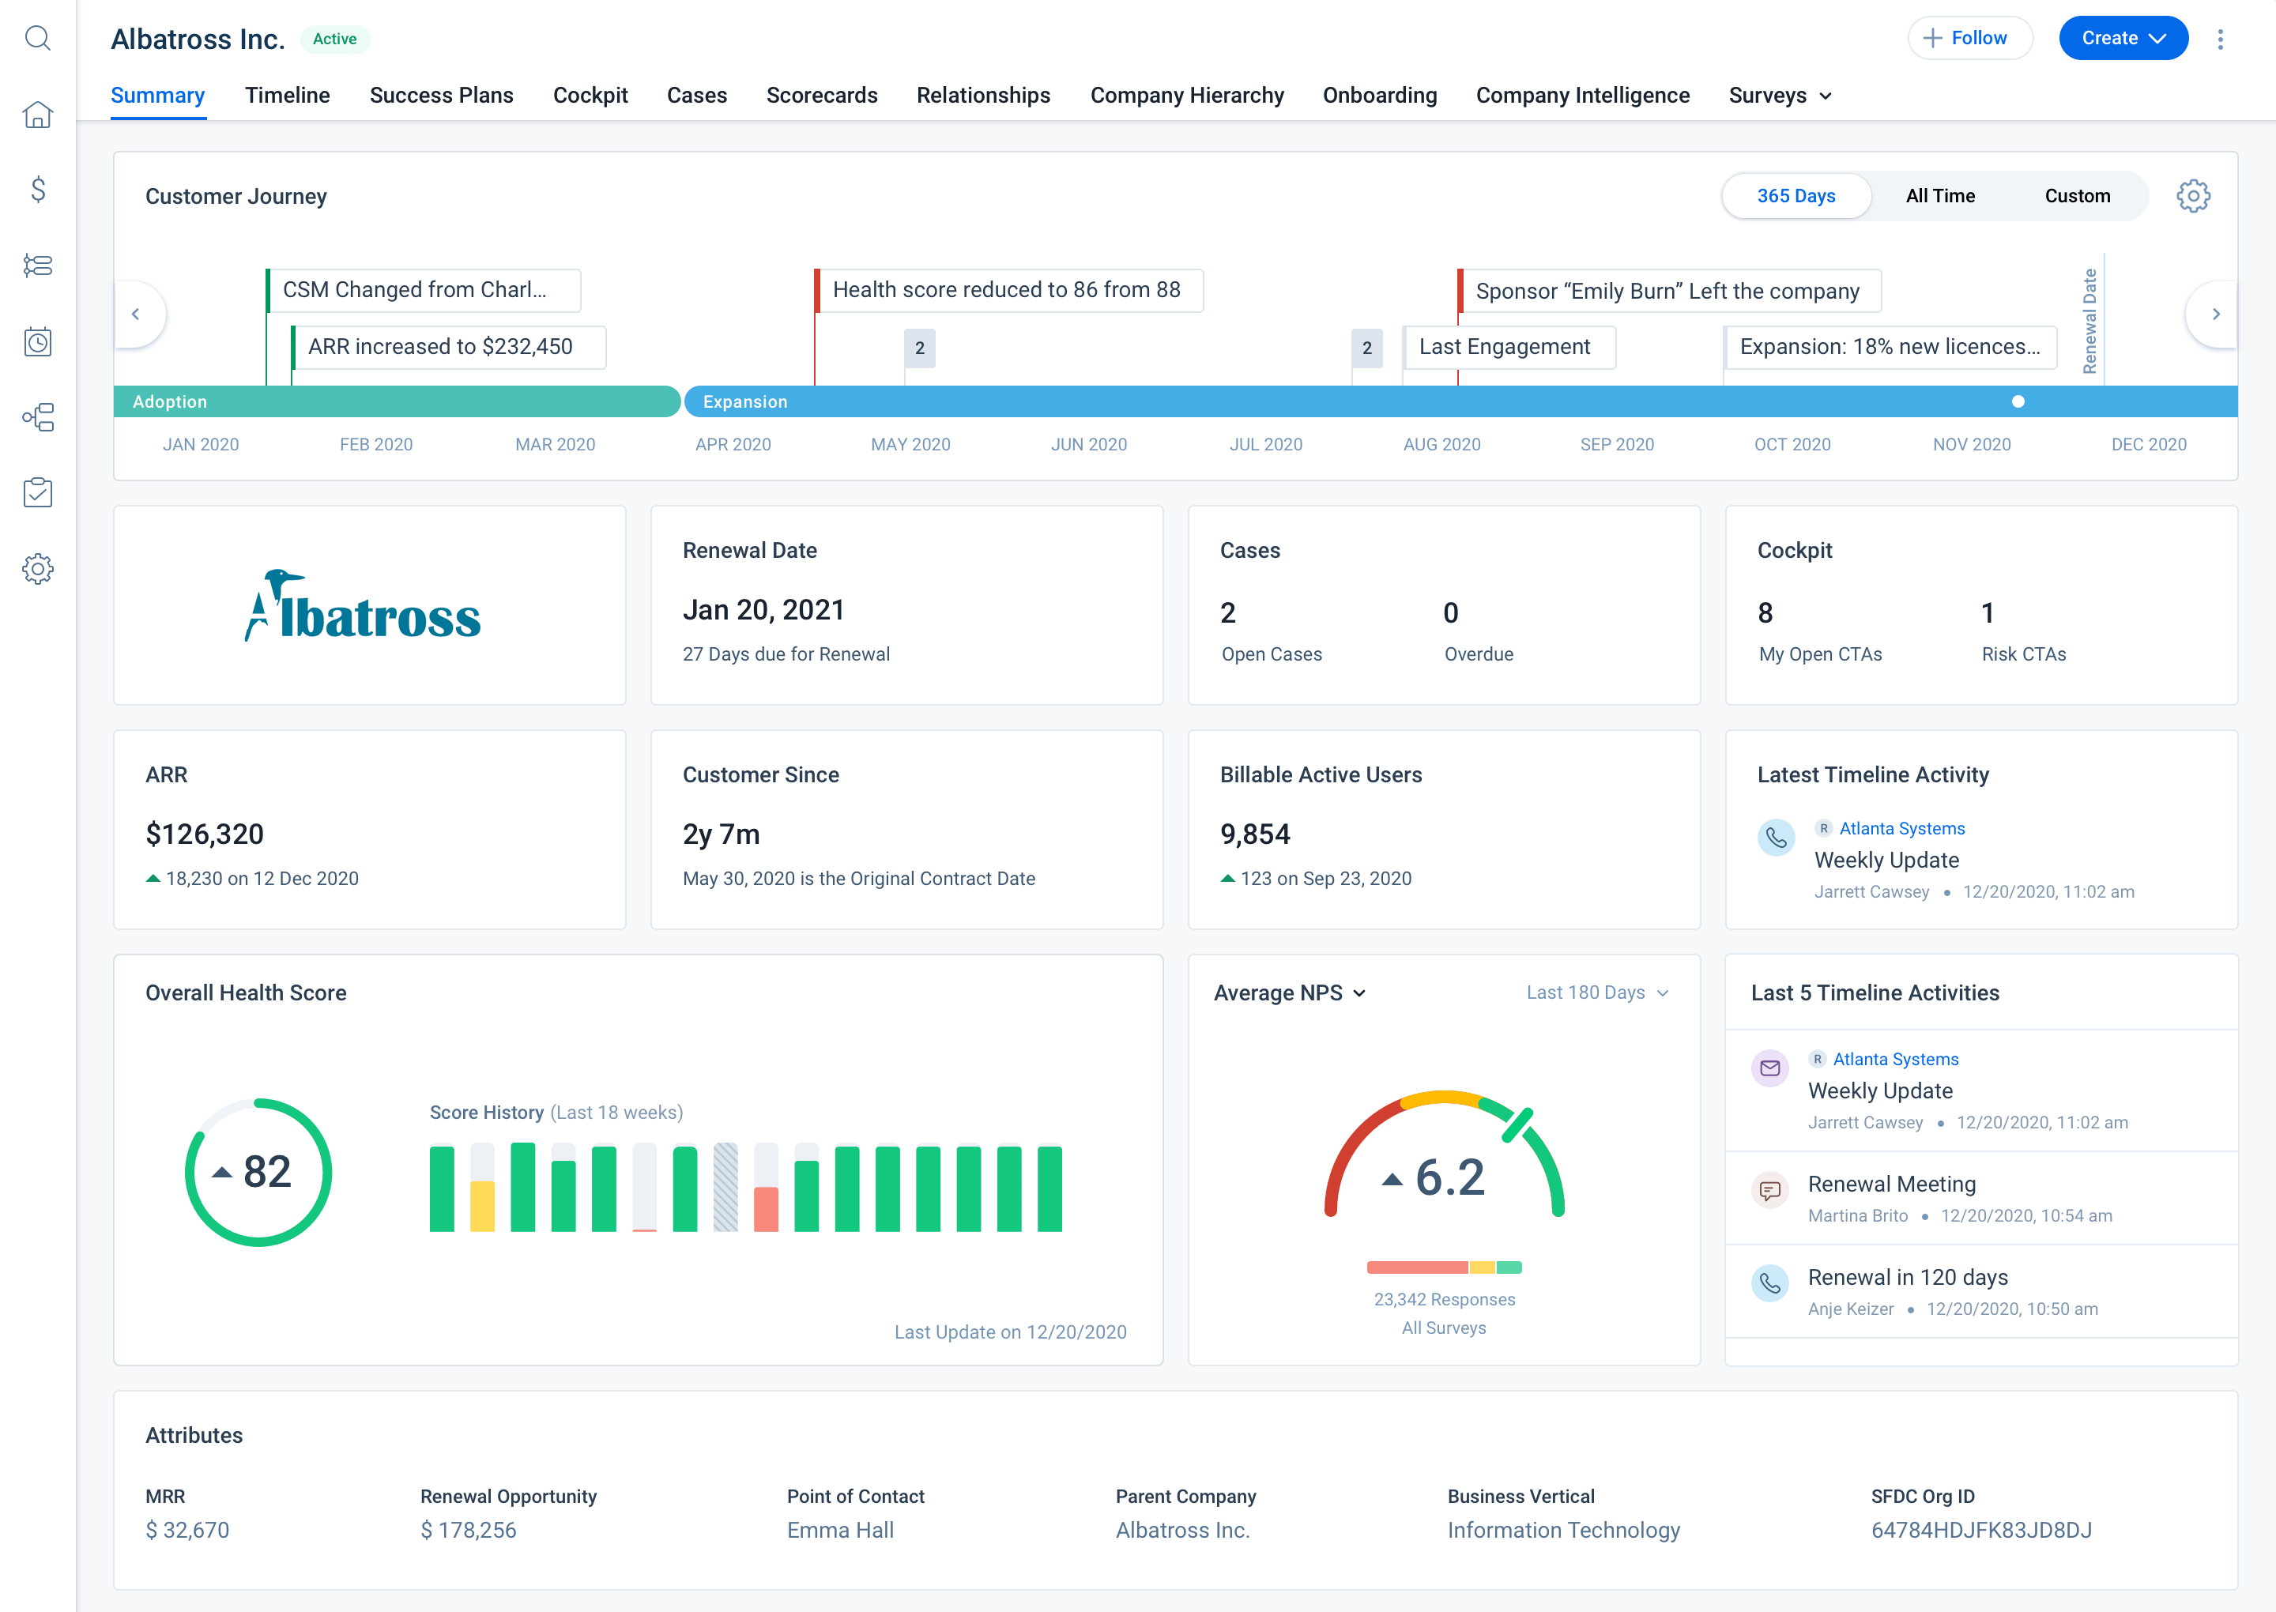Click the tasks/checklist sidebar icon
2276x1612 pixels.
click(x=42, y=490)
